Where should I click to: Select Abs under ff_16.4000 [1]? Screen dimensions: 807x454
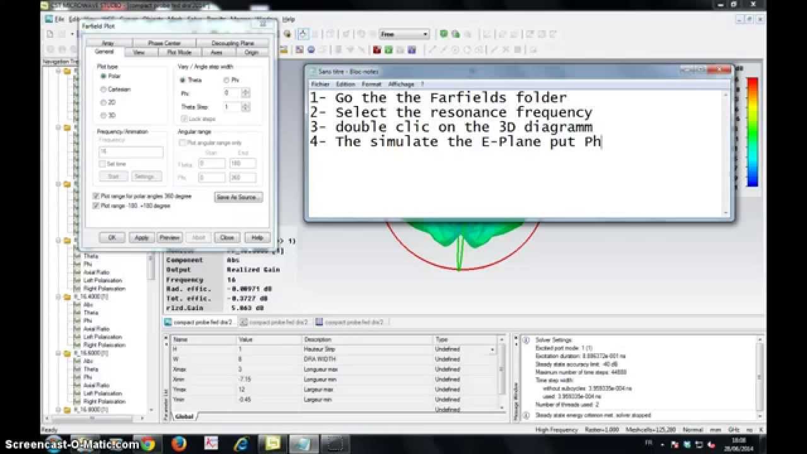click(x=88, y=305)
